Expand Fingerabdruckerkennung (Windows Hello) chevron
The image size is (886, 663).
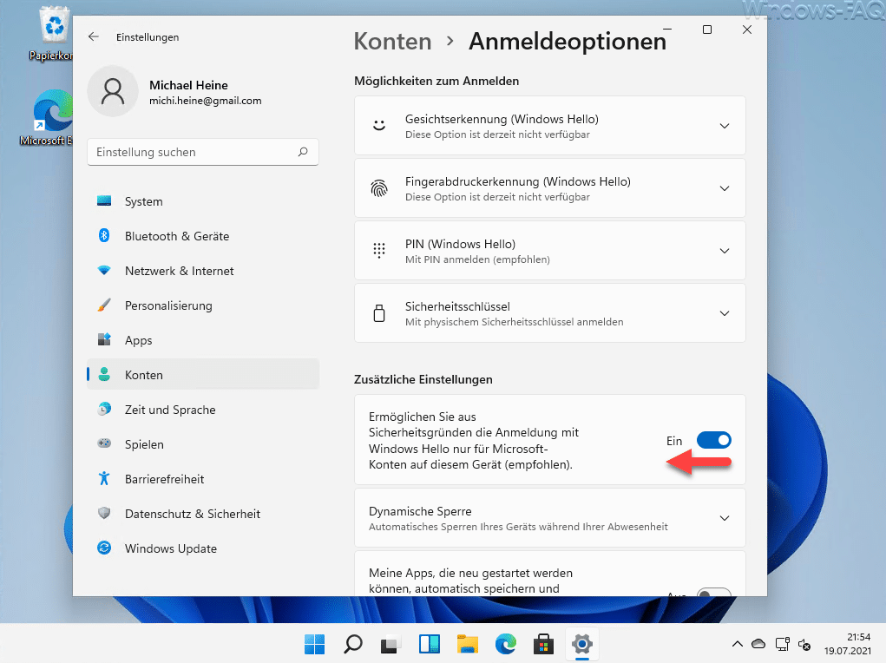tap(725, 188)
